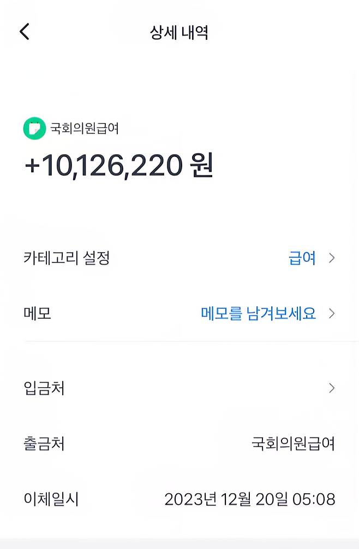This screenshot has height=549, width=359.
Task: Tap the chevron next to 급여
Action: pyautogui.click(x=332, y=258)
